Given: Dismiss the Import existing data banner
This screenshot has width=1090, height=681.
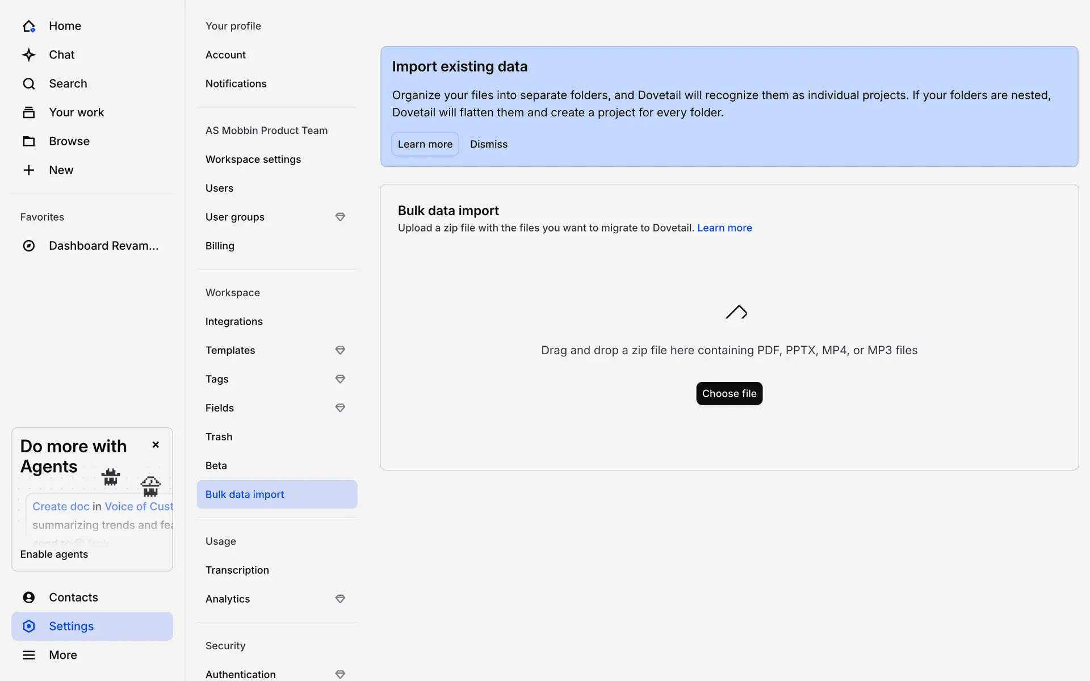Looking at the screenshot, I should pyautogui.click(x=488, y=144).
